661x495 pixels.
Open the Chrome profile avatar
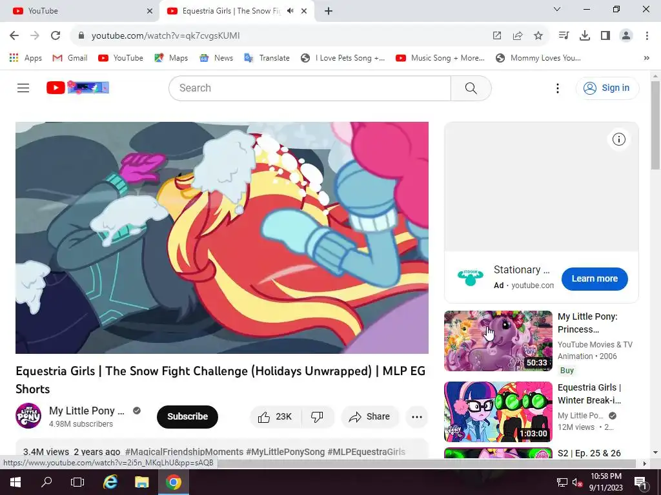[x=626, y=36]
